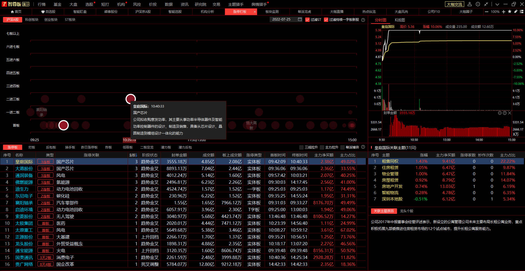Open the 主题猎手 menu
This screenshot has height=271, width=525.
pos(236,4)
